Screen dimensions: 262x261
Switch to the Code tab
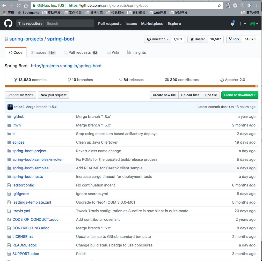point(16,52)
